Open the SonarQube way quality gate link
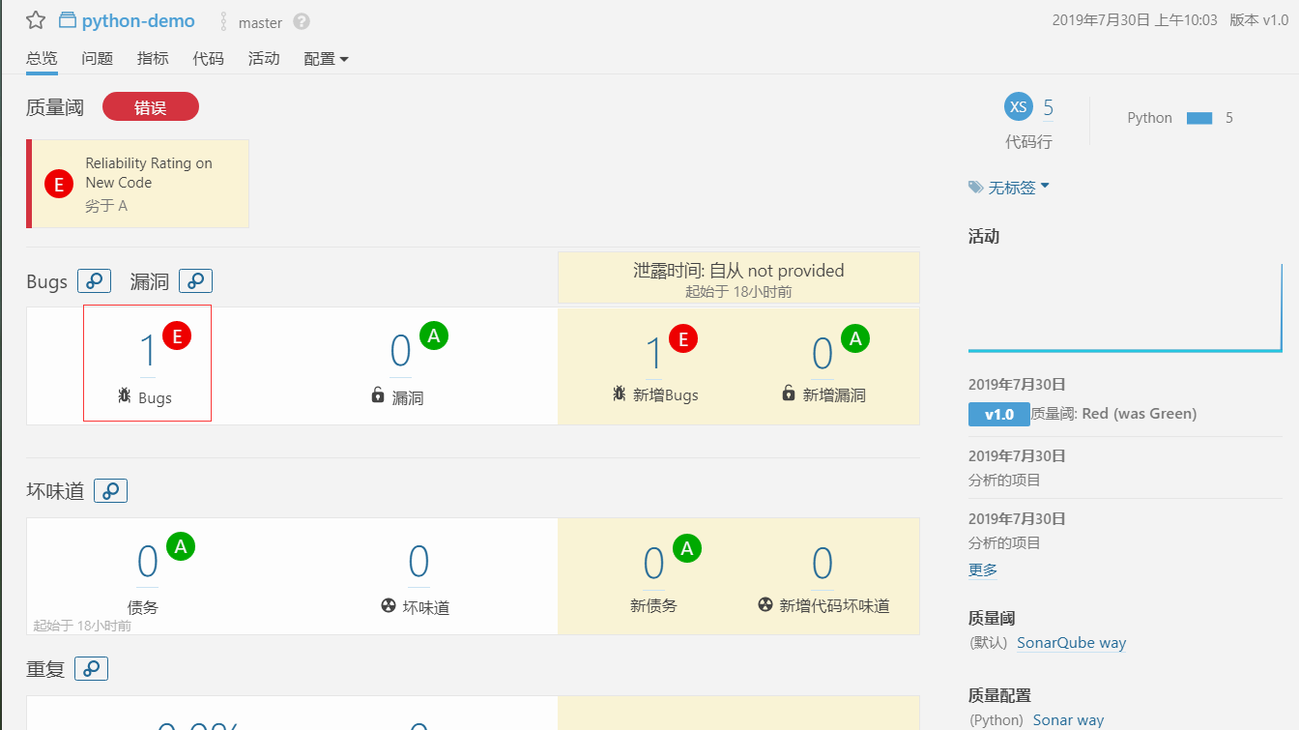Viewport: 1299px width, 730px height. click(x=1072, y=643)
